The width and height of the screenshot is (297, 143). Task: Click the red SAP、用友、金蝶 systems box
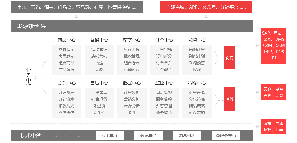[x=274, y=46]
